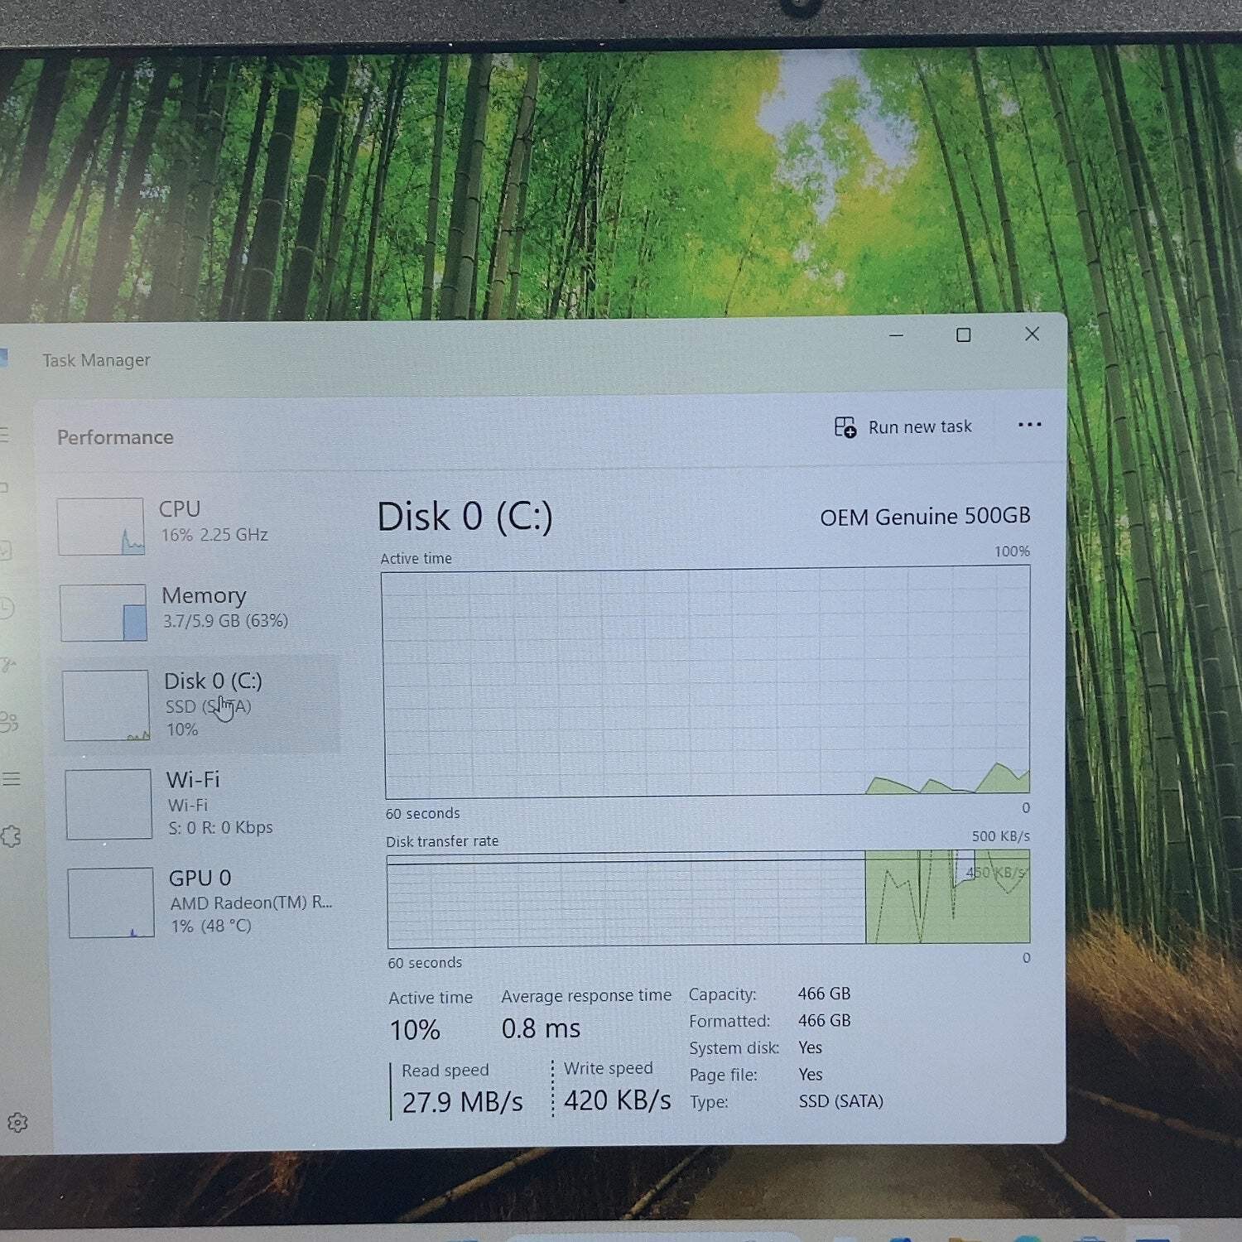Open the App history clock icon
Screen dimensions: 1242x1242
pyautogui.click(x=7, y=609)
